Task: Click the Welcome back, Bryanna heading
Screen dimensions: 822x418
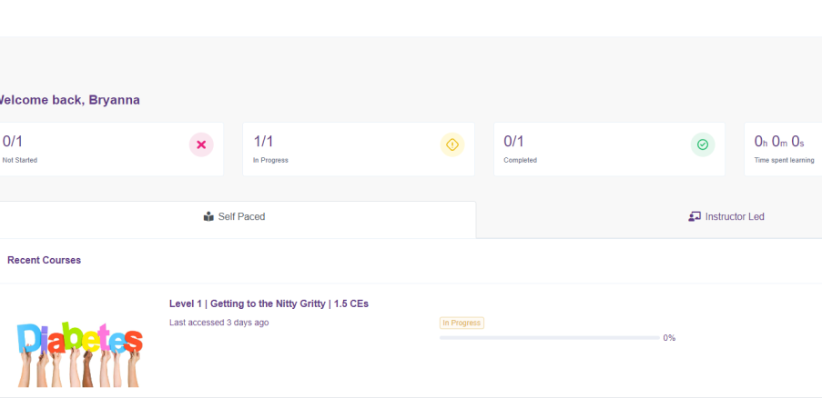Action: [67, 100]
